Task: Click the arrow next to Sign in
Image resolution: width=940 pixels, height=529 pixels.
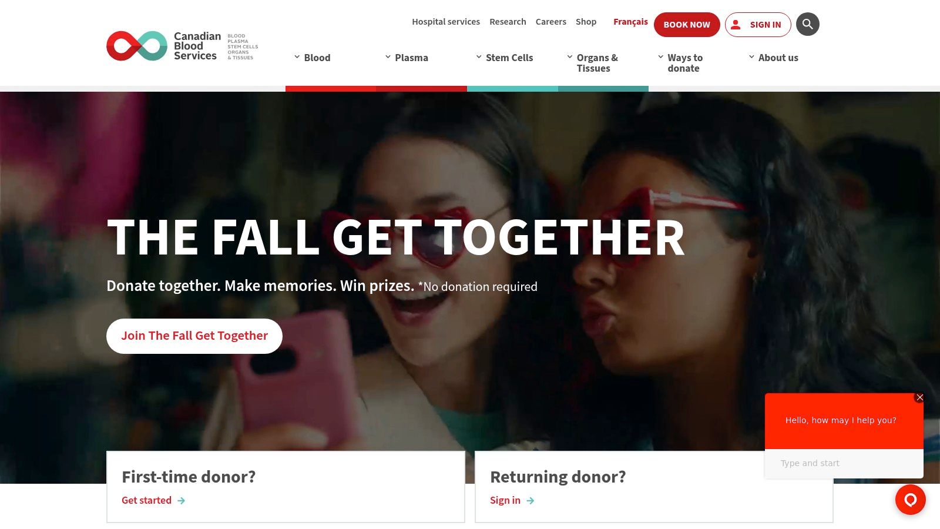Action: [x=531, y=501]
